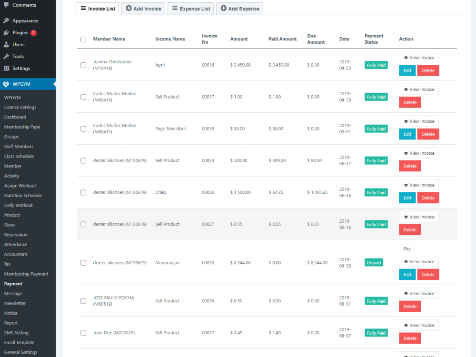Click eye icon for invoice 00024
This screenshot has width=476, height=357.
406,153
